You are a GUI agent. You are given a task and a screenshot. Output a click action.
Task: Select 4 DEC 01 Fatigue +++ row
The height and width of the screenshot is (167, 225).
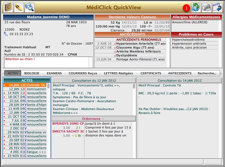(25, 152)
